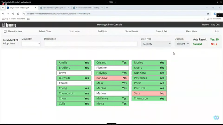Open the Vote Type Majority dropdown
This screenshot has width=223, height=125.
click(x=156, y=44)
